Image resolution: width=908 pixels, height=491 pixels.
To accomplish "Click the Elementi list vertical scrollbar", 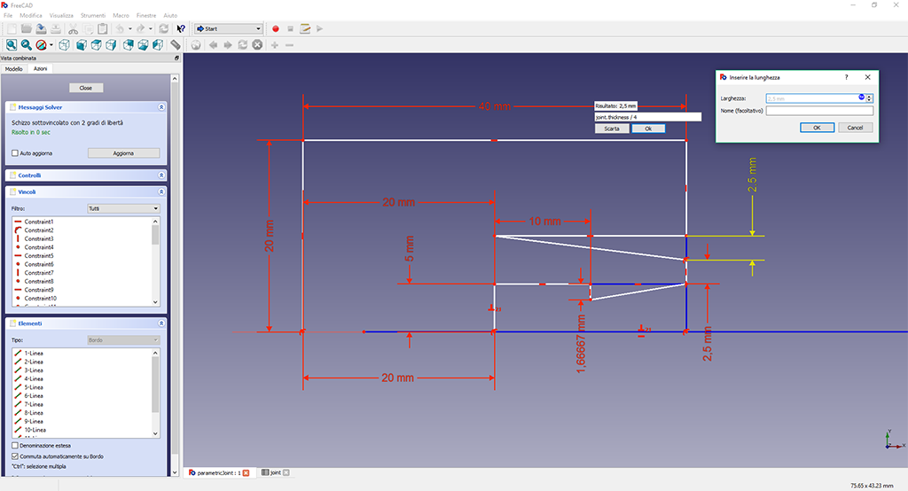I will click(155, 394).
